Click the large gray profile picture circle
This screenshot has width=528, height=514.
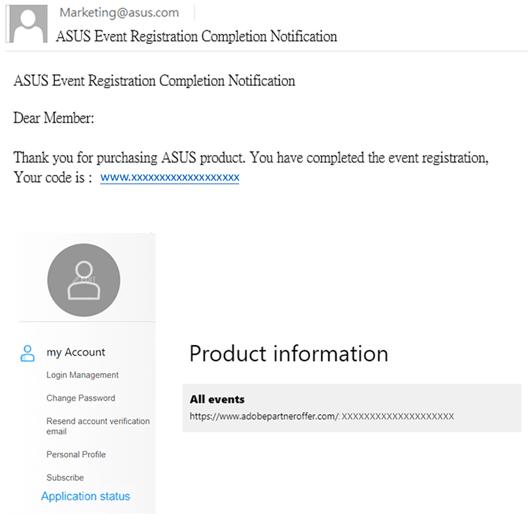click(84, 280)
